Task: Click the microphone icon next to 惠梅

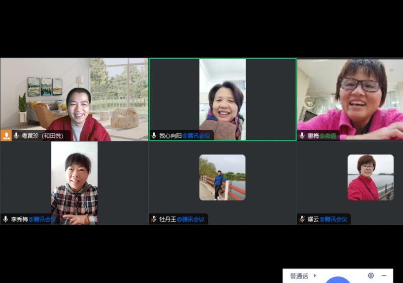Action: tap(302, 135)
